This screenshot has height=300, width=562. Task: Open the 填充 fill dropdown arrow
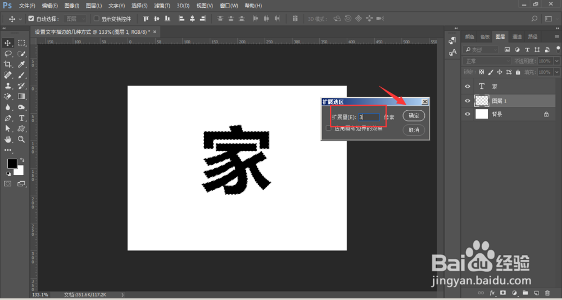click(556, 72)
